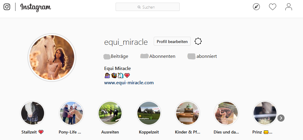Click the Instagram camera logo icon
Image resolution: width=303 pixels, height=140 pixels.
(7, 7)
